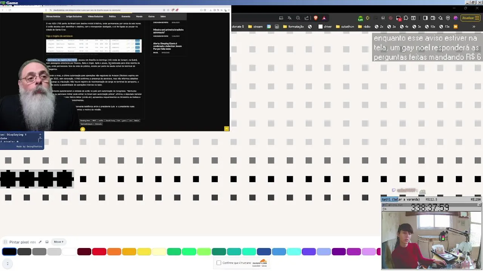Image resolution: width=483 pixels, height=271 pixels.
Task: Click the Brave Rewards triangle icon
Action: click(324, 18)
